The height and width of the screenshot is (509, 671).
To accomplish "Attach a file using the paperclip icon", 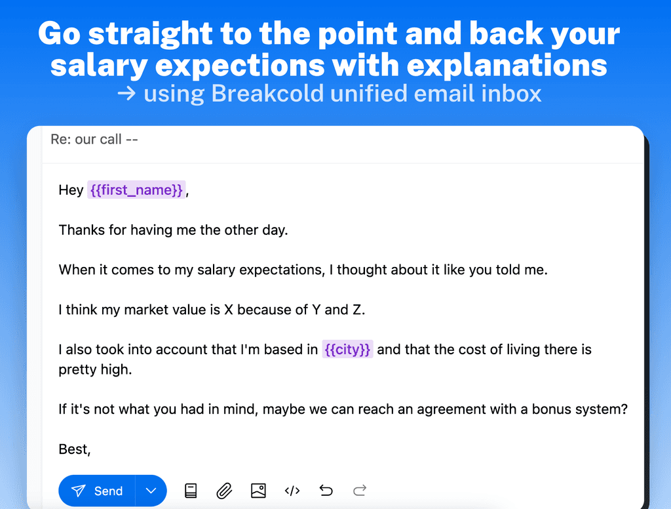I will [x=224, y=490].
